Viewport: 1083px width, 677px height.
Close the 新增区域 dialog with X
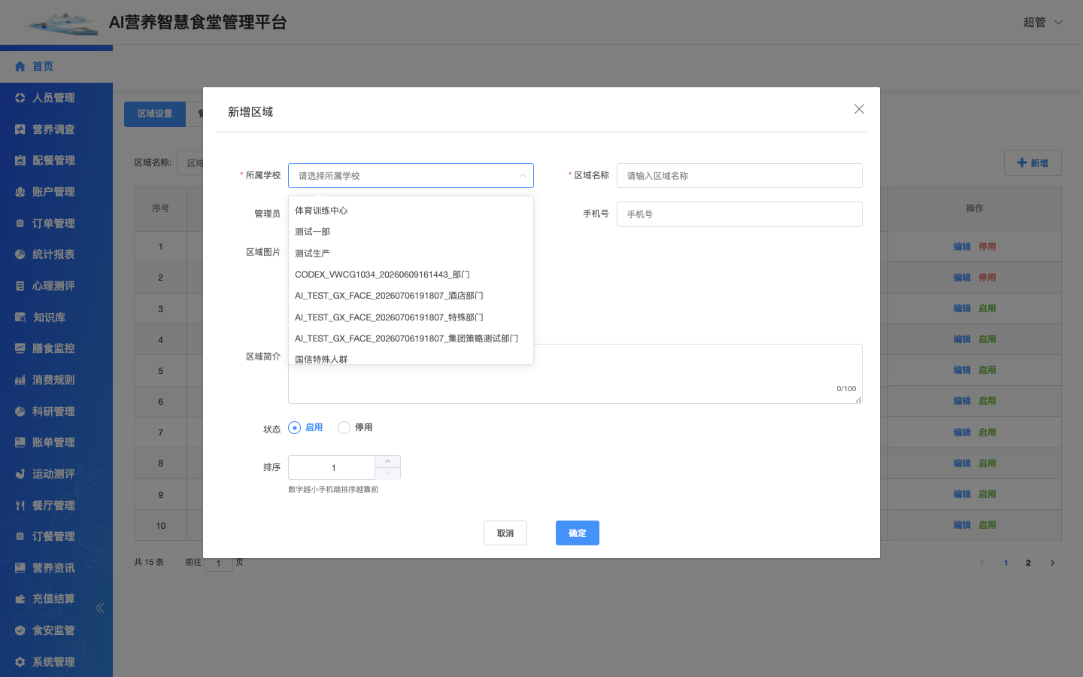pos(859,109)
